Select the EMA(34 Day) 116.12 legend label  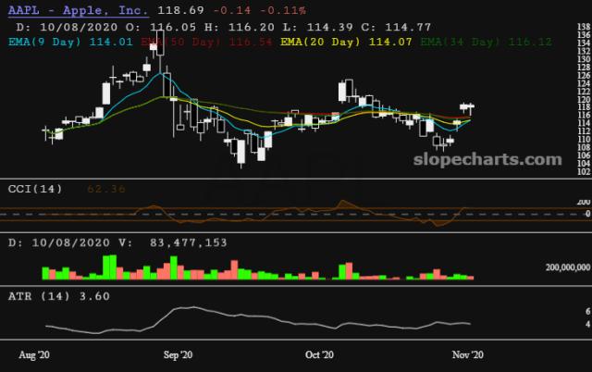(486, 42)
